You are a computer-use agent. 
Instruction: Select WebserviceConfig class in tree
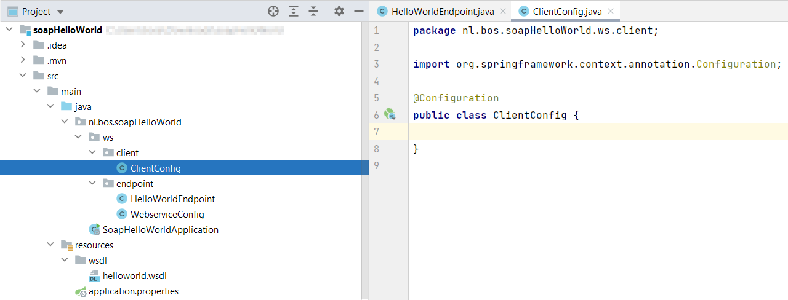167,215
